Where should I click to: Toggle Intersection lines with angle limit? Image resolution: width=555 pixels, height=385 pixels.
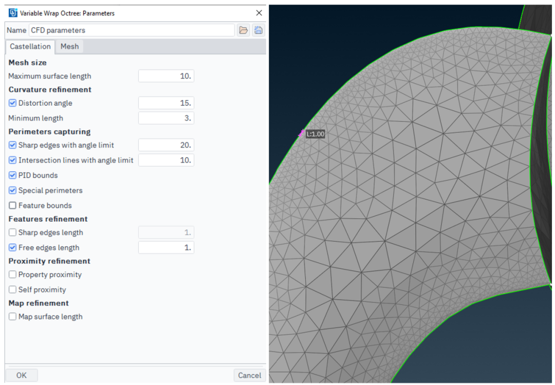pos(13,160)
